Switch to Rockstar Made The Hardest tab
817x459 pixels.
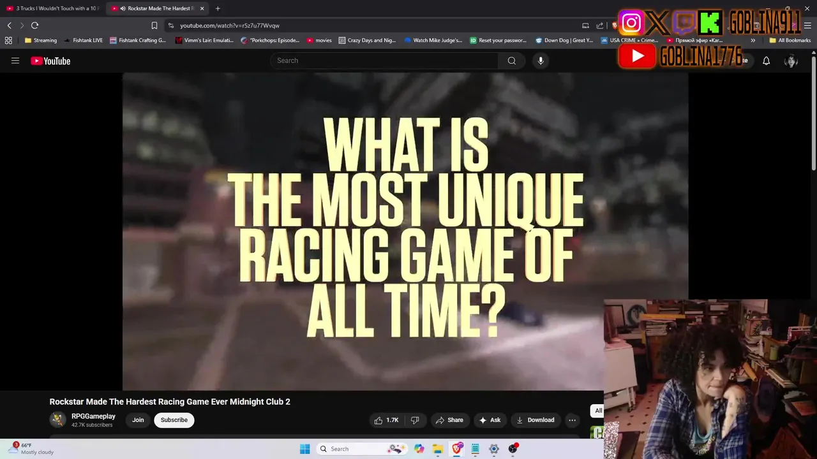click(156, 8)
